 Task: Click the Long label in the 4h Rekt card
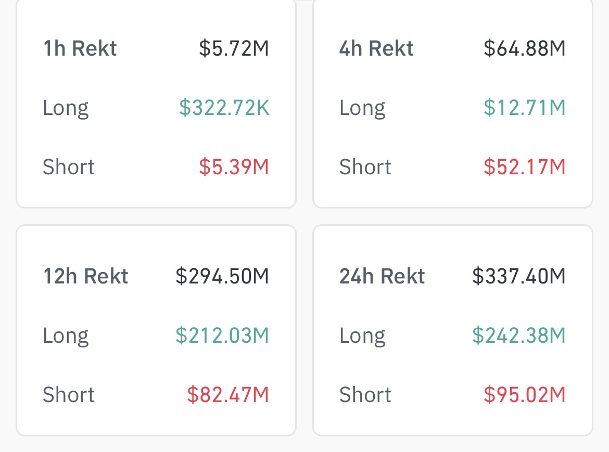(362, 108)
